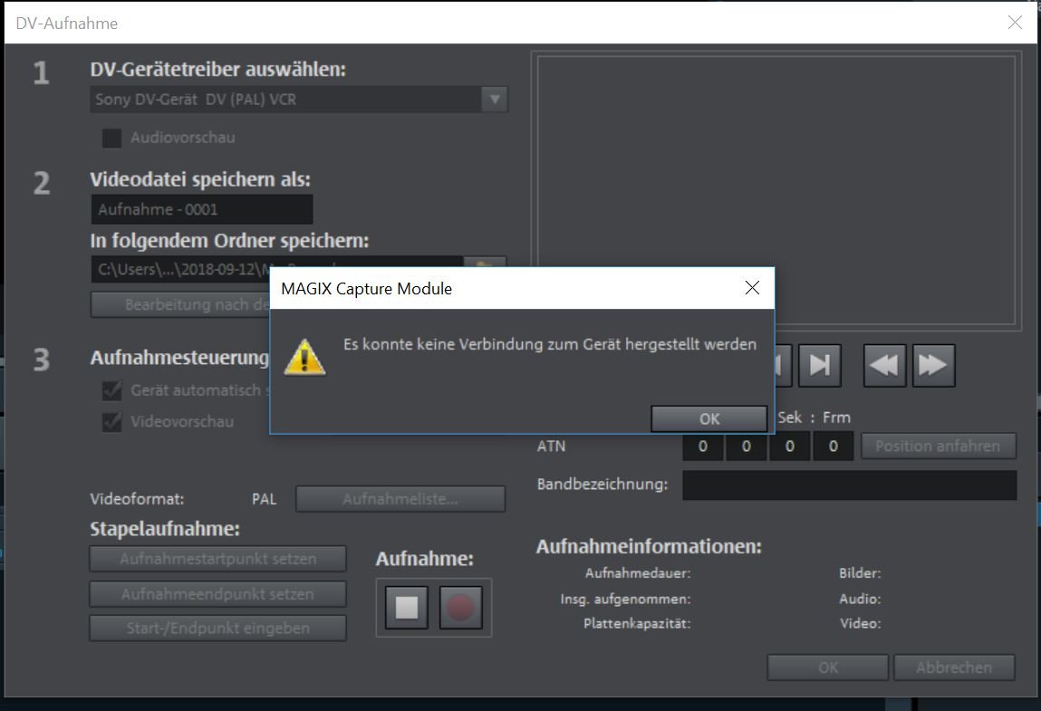
Task: Confirm the MAGIX Capture Module error with OK
Action: click(709, 418)
